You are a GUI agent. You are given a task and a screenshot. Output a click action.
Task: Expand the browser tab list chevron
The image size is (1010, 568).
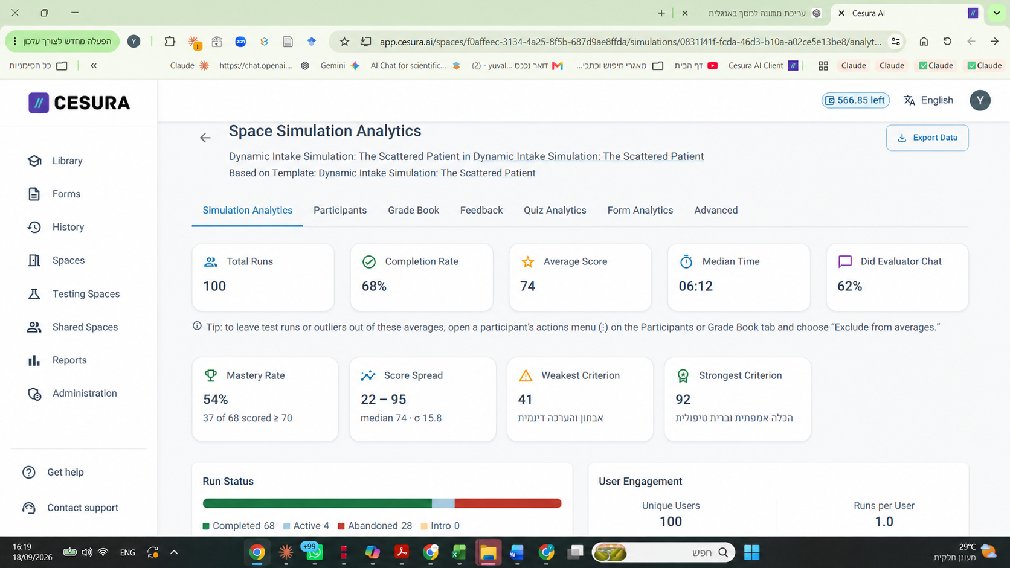tap(997, 13)
